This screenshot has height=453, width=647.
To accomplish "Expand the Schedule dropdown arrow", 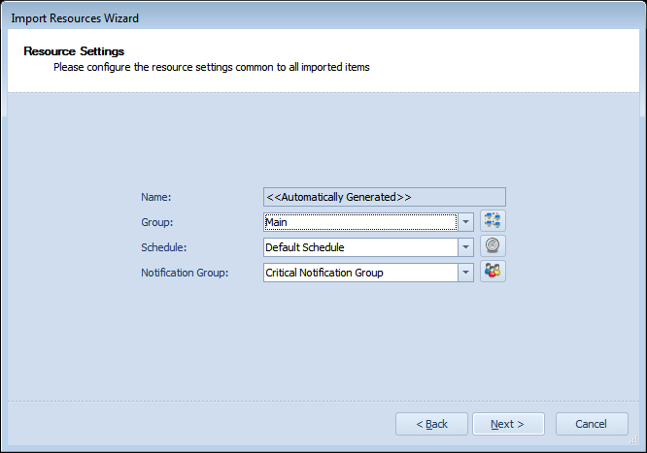I will click(465, 247).
